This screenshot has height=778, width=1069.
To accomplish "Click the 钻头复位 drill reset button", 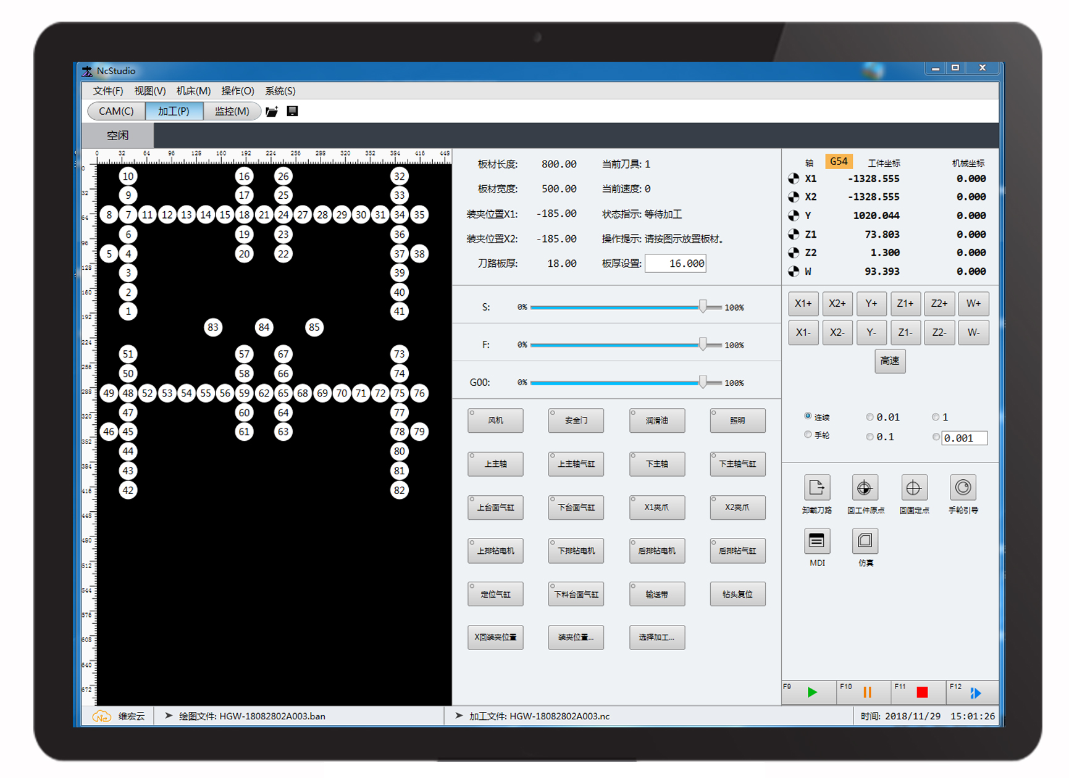I will [737, 594].
